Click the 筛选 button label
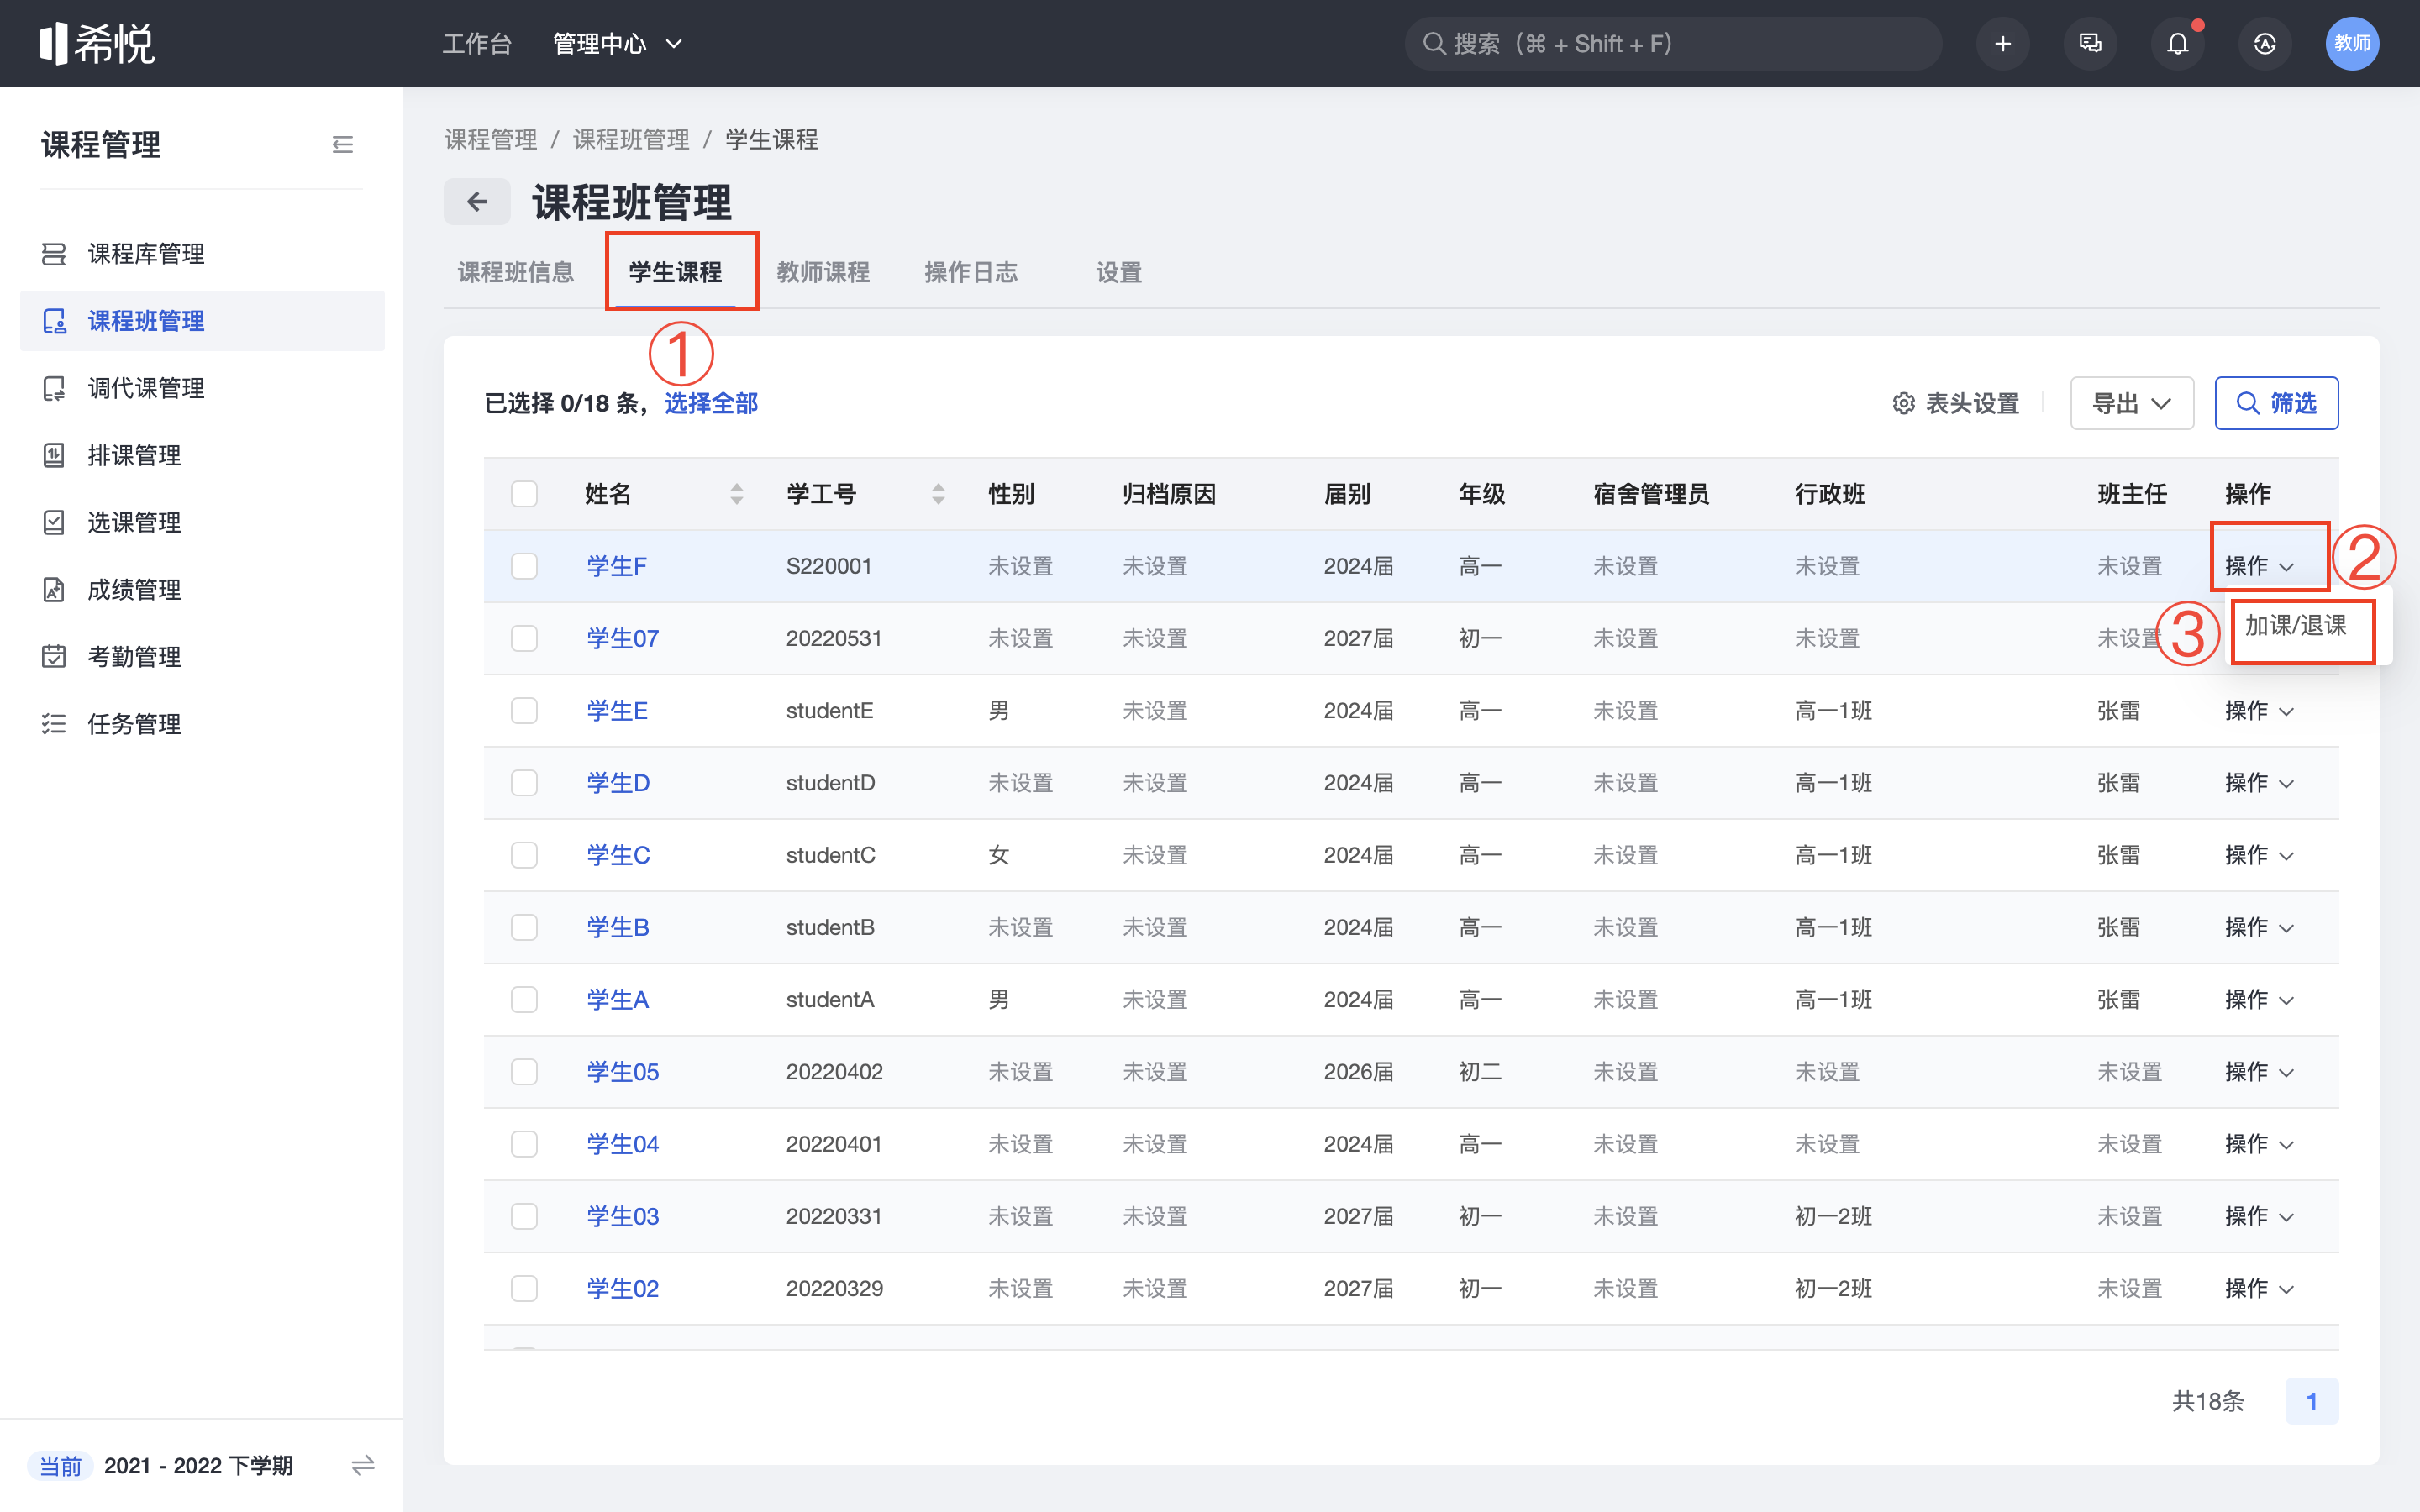 coord(2293,403)
